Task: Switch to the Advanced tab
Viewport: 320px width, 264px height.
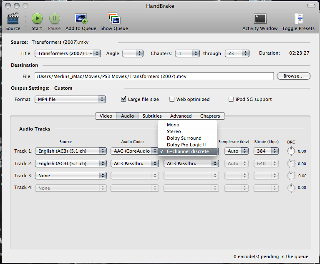Action: pyautogui.click(x=181, y=116)
